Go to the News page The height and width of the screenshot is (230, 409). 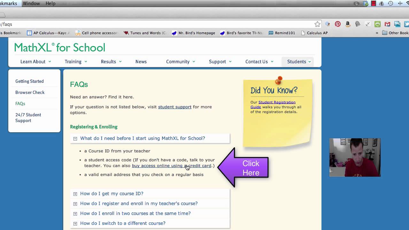click(141, 62)
